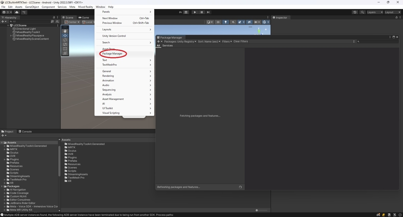Click the Hierarchy create plus button
The height and width of the screenshot is (217, 403).
tap(4, 22)
